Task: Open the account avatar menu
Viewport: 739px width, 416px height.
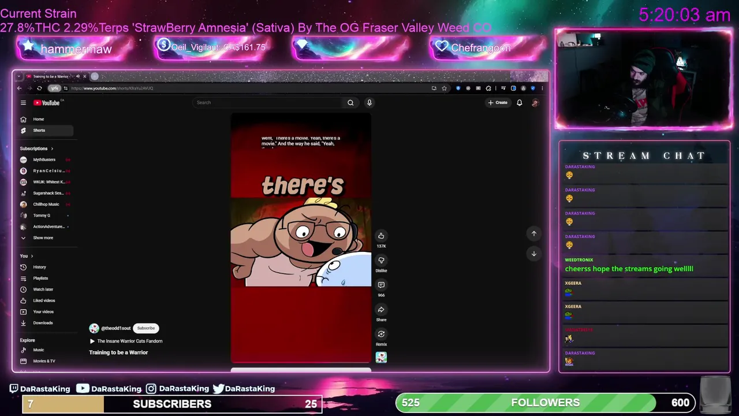Action: click(x=535, y=103)
